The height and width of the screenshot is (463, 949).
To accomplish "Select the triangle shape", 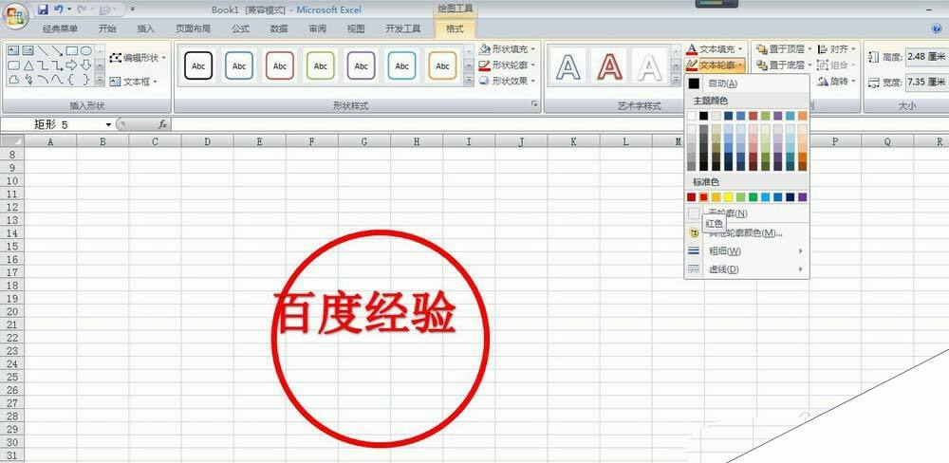I will [28, 65].
